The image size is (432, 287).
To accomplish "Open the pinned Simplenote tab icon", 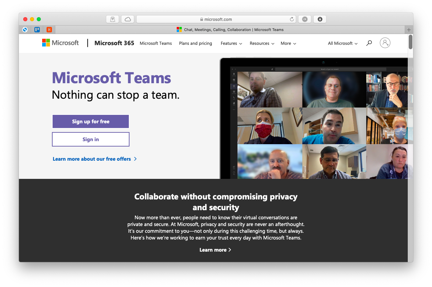I will (25, 30).
